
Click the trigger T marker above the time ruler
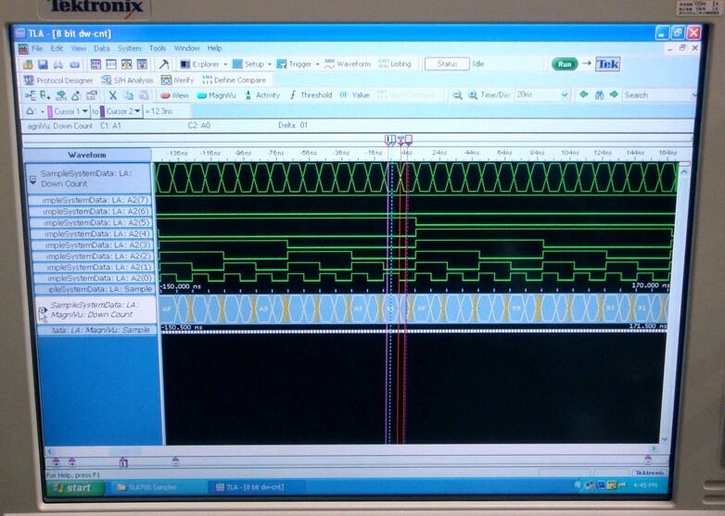click(401, 140)
